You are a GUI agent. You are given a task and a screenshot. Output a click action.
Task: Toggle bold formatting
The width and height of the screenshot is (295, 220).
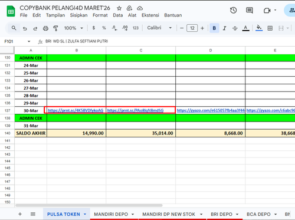point(214,28)
